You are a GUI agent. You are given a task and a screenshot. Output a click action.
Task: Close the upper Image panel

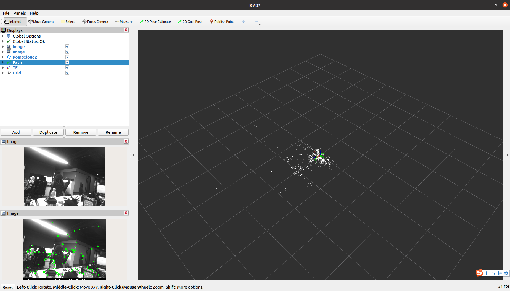point(126,141)
